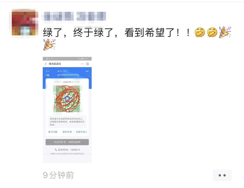Click the 9分钟前 timestamp

click(58, 175)
